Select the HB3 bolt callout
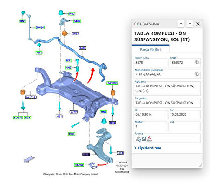This screenshot has width=210, height=183. (x=72, y=134)
